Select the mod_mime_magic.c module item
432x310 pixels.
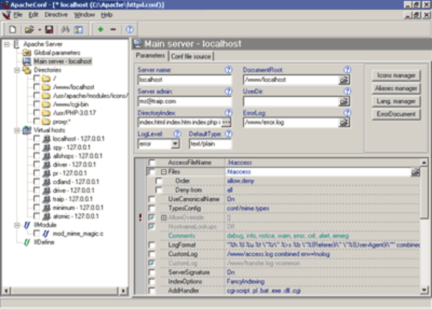(x=78, y=233)
